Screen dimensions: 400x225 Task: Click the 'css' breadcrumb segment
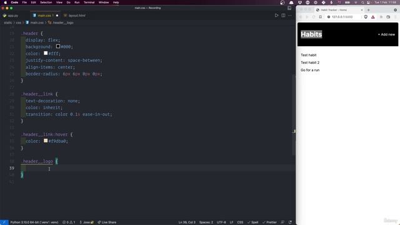[18, 22]
